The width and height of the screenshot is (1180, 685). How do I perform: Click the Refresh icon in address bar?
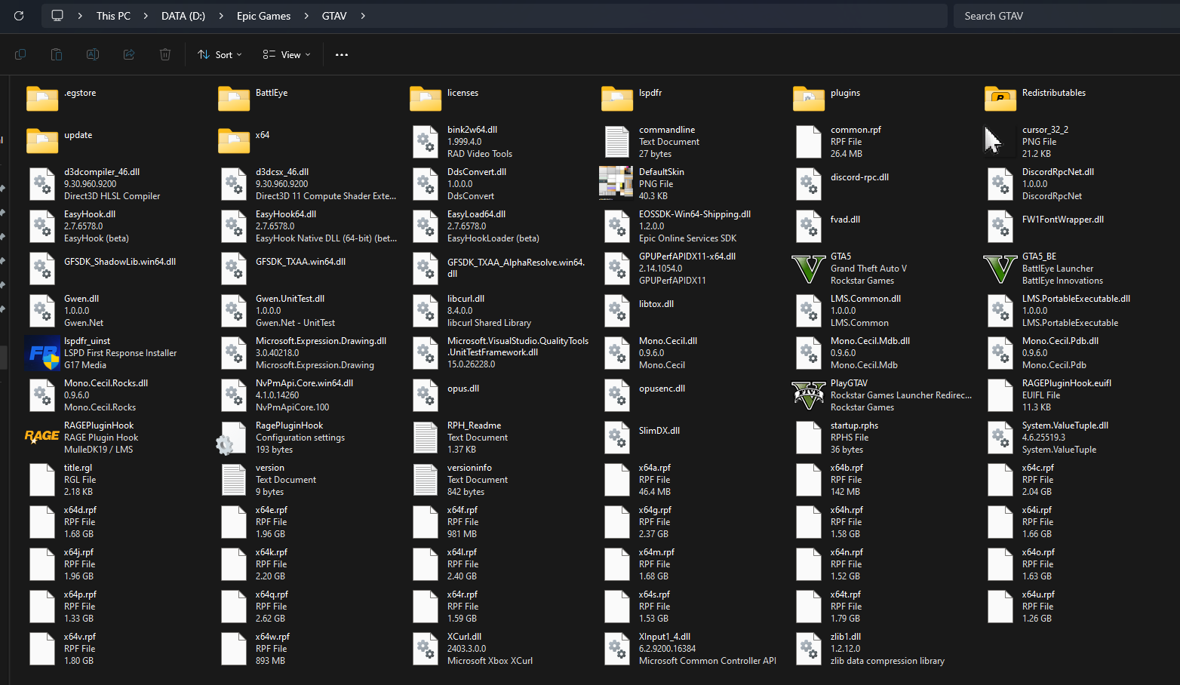tap(19, 16)
